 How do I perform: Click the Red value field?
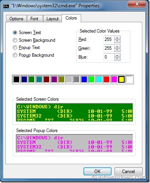[x=108, y=39]
